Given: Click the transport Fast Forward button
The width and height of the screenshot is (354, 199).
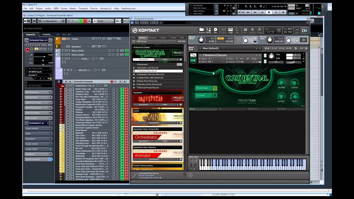Looking at the screenshot, I should coord(255,12).
